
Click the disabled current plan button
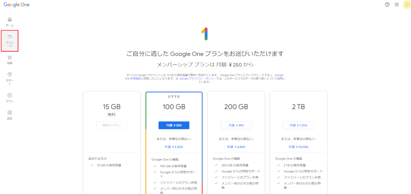coord(112,125)
